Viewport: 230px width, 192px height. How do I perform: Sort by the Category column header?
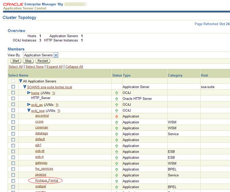tap(175, 75)
